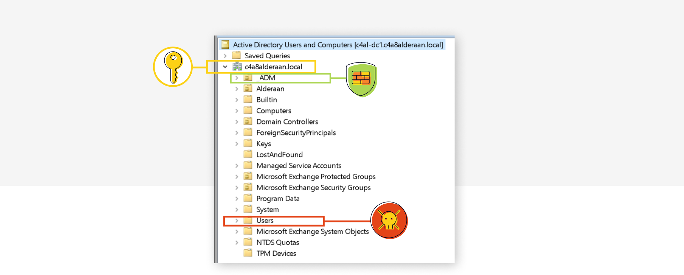Click the NTDS Quotas folder icon
Image resolution: width=684 pixels, height=275 pixels.
click(x=248, y=242)
